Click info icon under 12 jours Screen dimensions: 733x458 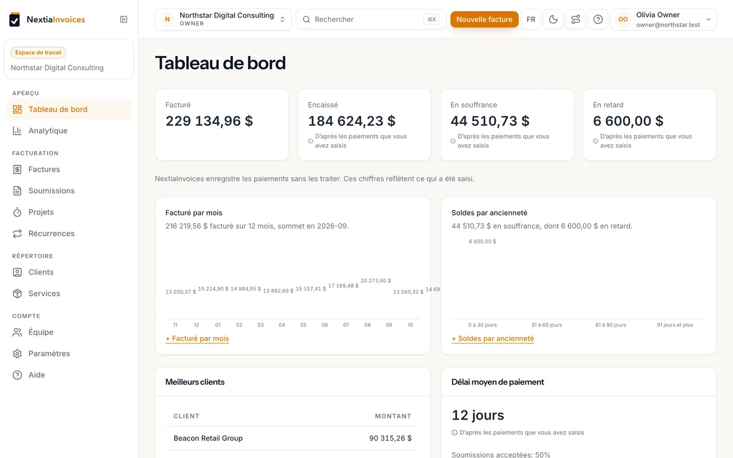tap(454, 432)
